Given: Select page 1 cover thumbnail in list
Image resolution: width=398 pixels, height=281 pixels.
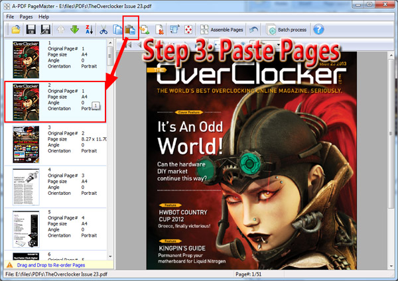Looking at the screenshot, I should (x=26, y=60).
